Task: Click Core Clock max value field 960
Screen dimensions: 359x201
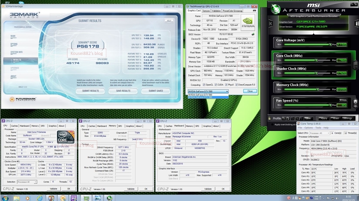Action: click(342, 60)
